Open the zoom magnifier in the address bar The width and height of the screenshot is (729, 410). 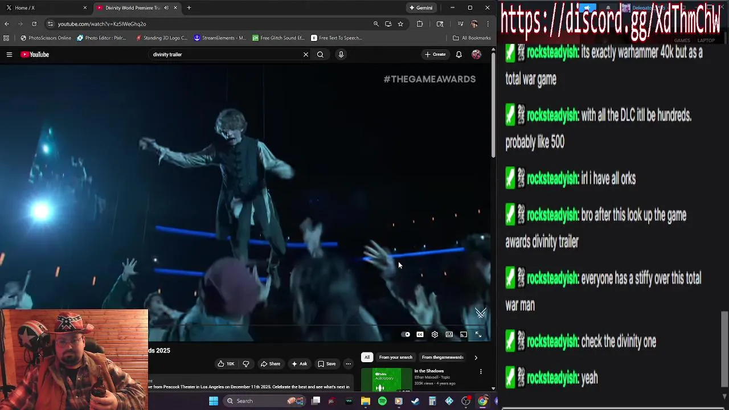376,24
